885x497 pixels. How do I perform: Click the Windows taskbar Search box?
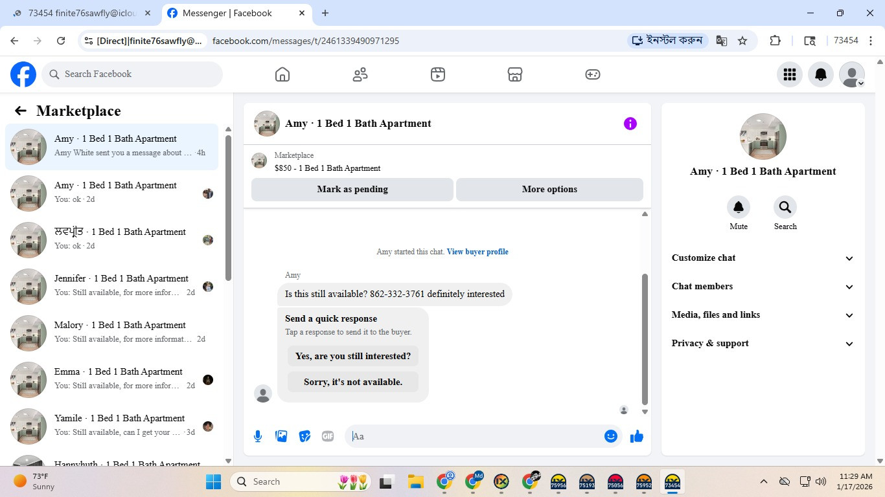coord(302,481)
